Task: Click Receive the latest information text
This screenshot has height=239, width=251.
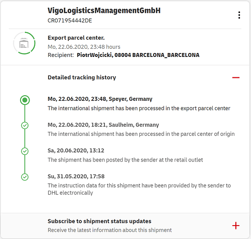Action: [110, 230]
